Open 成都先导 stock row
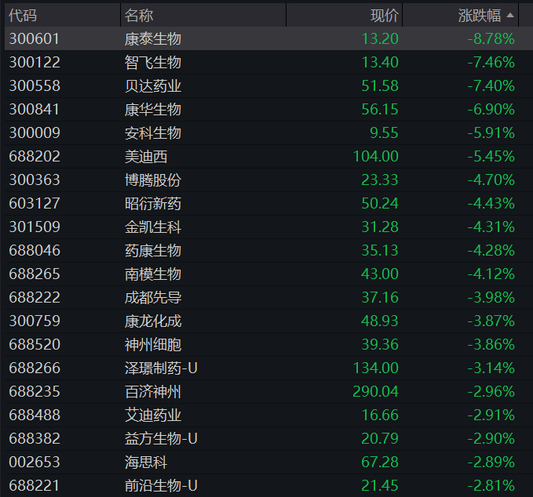The height and width of the screenshot is (497, 533). point(268,297)
